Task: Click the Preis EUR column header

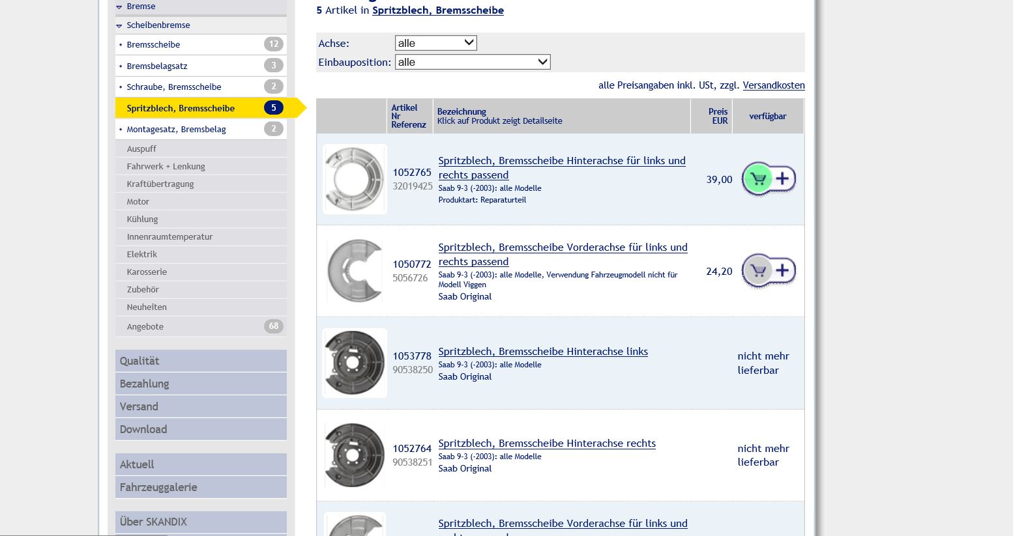Action: point(712,116)
